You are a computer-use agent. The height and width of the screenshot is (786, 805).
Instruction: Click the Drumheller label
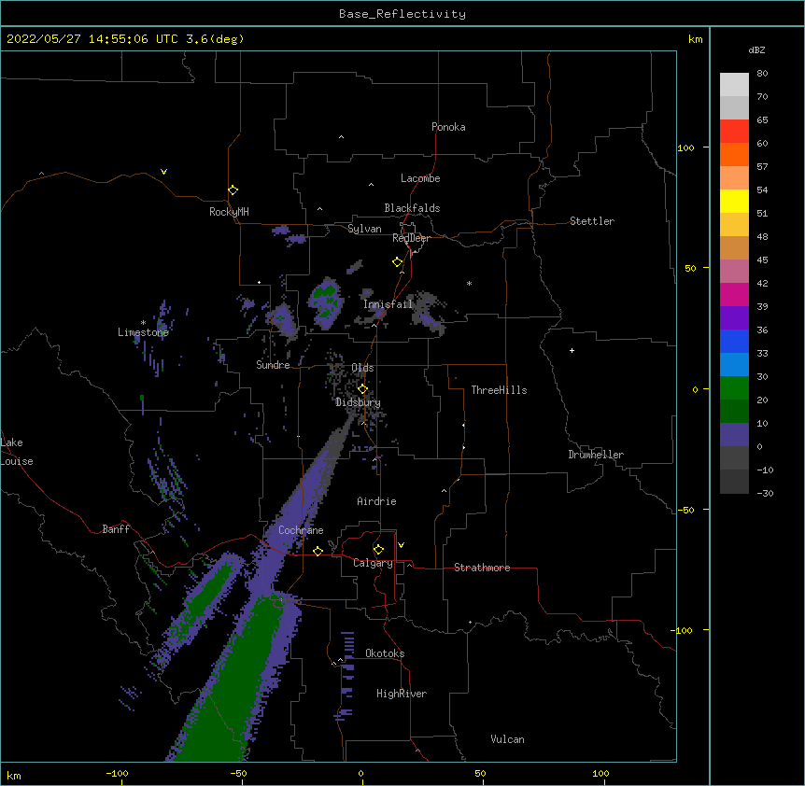point(596,455)
